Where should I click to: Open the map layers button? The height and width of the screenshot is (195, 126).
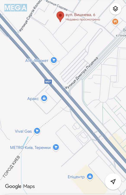pos(115,9)
